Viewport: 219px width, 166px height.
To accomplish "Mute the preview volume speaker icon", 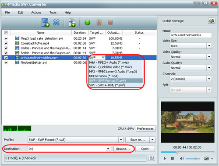I will pos(182,159).
